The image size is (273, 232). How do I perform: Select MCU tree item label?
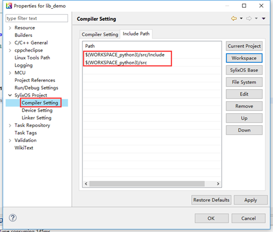point(20,73)
